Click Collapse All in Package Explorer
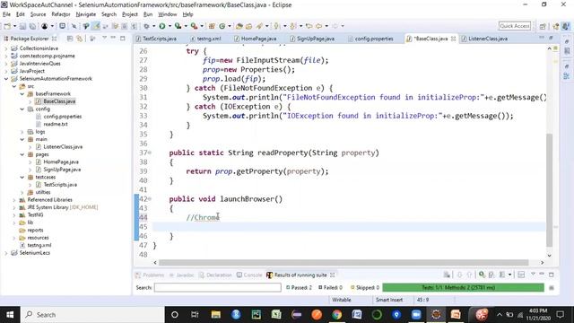 coord(70,39)
